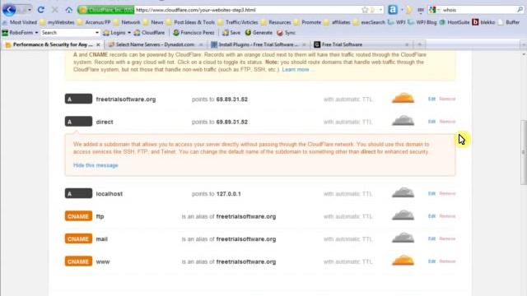Remove the direct A record

(447, 122)
